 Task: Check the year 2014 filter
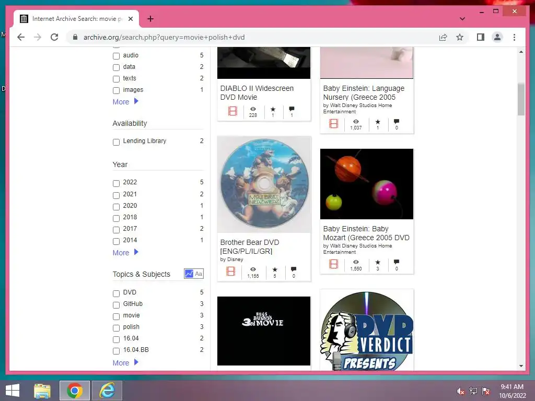tap(117, 241)
